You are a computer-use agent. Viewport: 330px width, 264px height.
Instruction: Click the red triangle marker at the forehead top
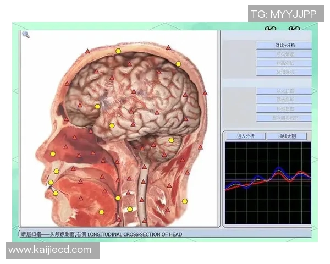[x=87, y=51]
